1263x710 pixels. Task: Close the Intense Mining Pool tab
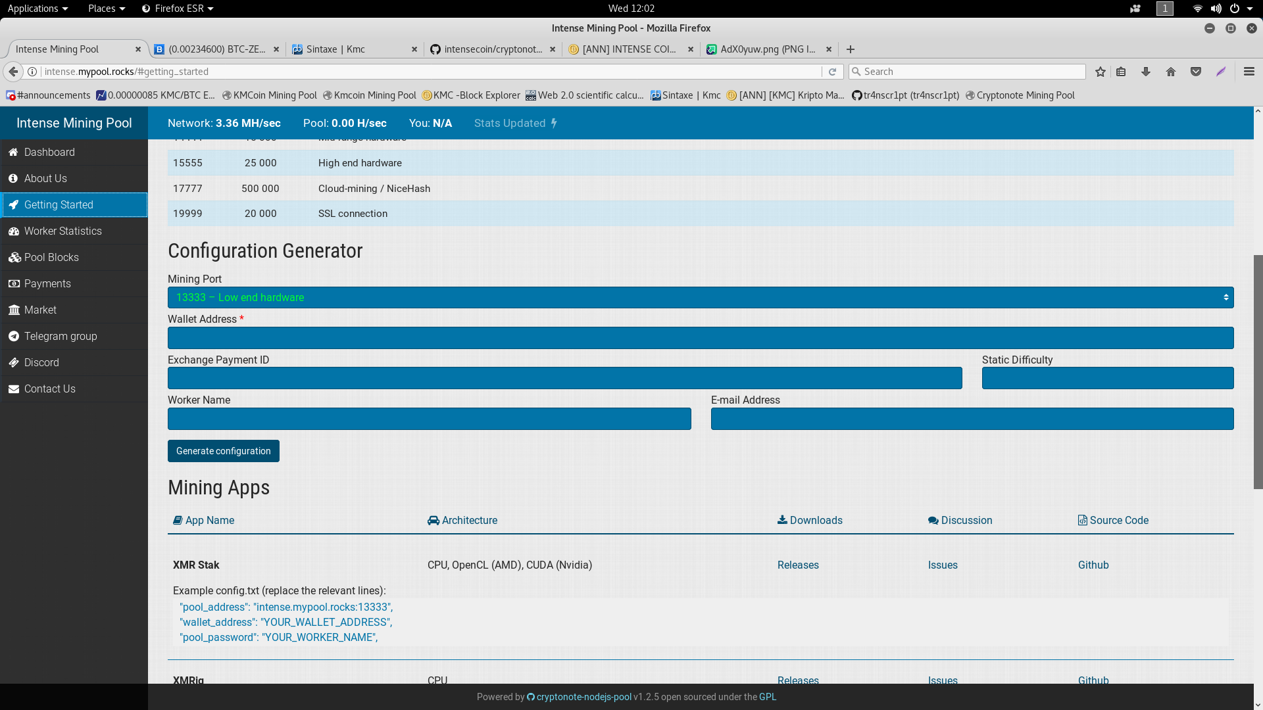138,49
